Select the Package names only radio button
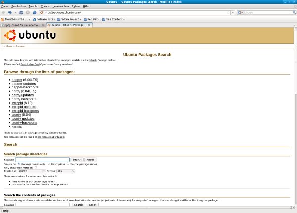 coord(19,164)
